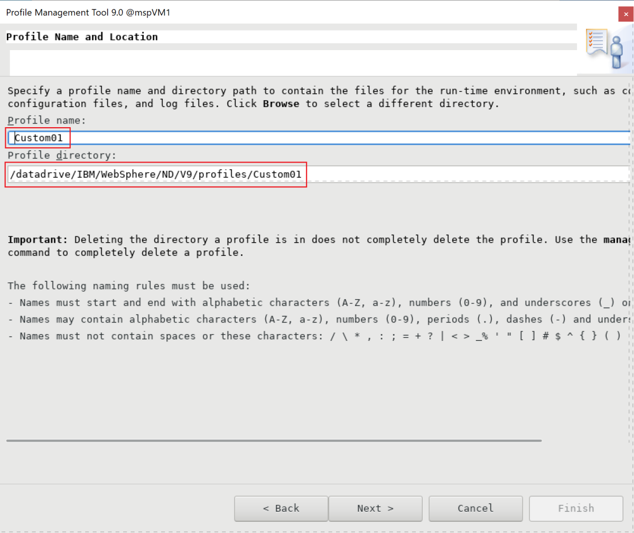Cancel the profile creation wizard
This screenshot has height=533, width=634.
pos(475,508)
